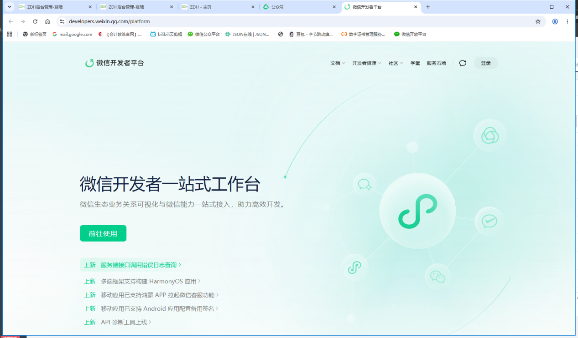Image resolution: width=578 pixels, height=338 pixels.
Task: Open the globe icon bookmark
Action: (x=280, y=34)
